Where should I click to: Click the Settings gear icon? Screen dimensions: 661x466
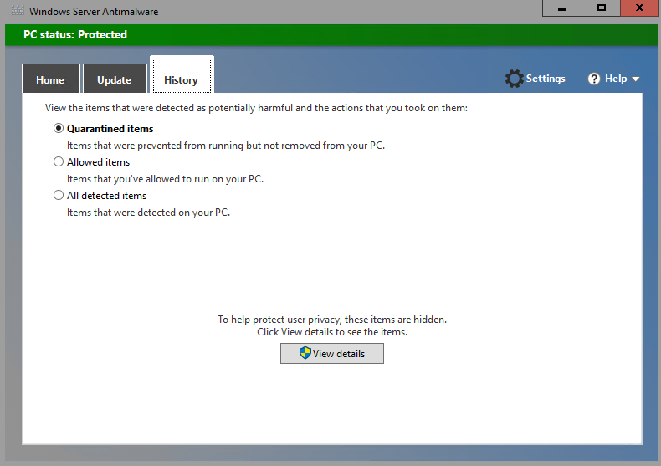tap(514, 79)
